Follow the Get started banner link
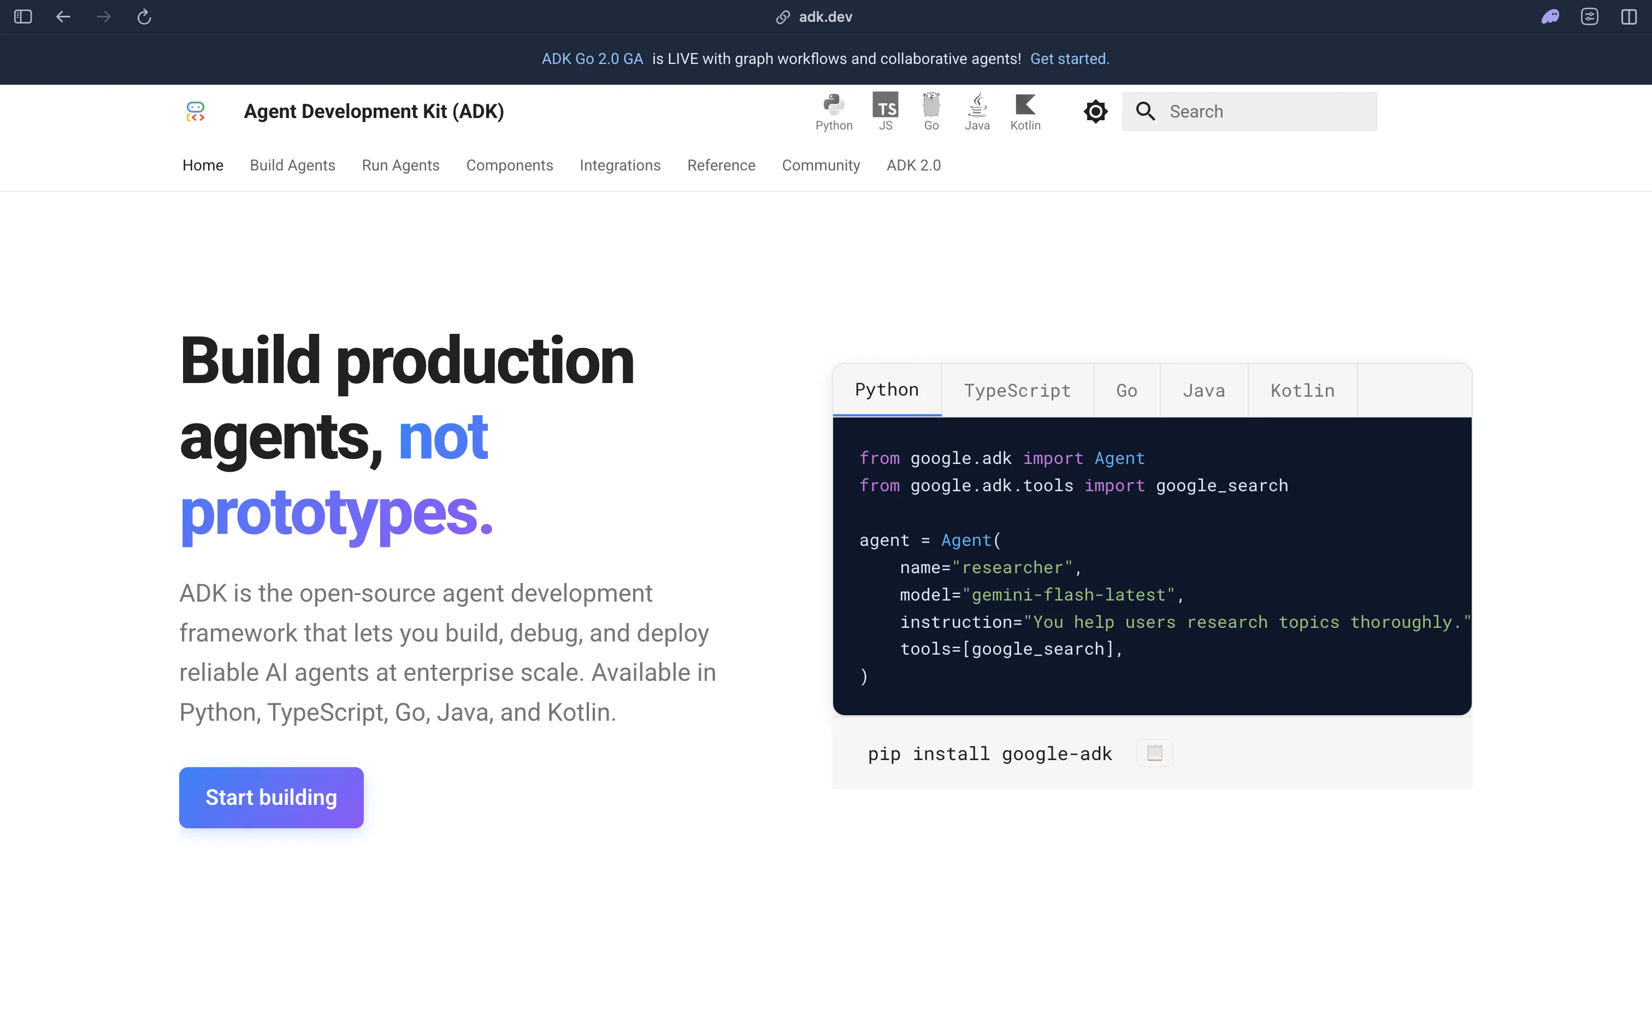Viewport: 1652px width, 1036px height. [x=1069, y=59]
